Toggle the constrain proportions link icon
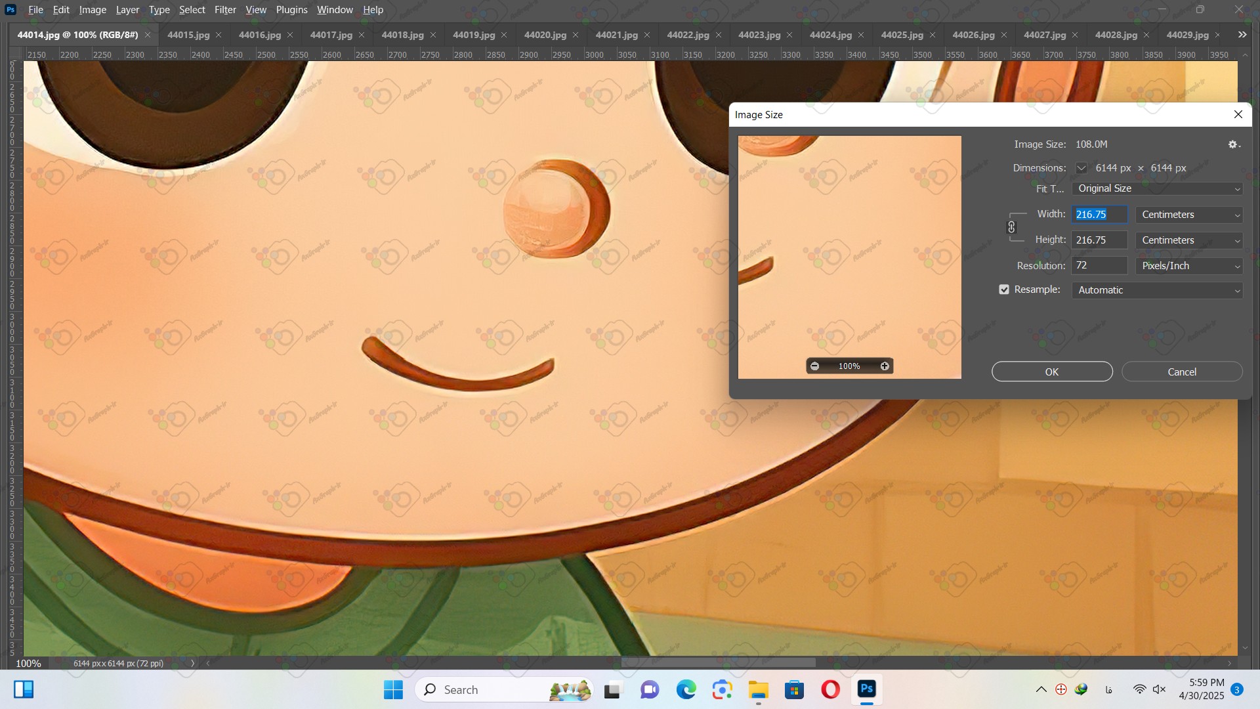 tap(1011, 227)
